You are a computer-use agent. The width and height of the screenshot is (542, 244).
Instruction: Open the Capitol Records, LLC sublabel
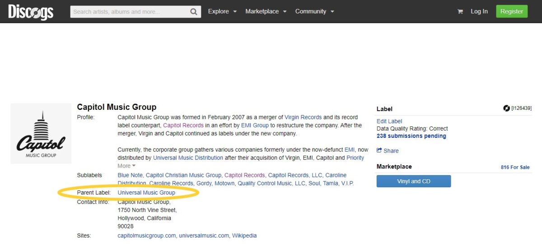coord(294,175)
